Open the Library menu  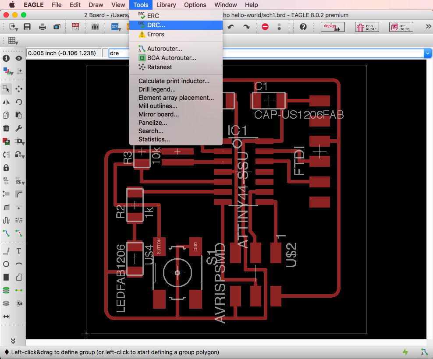166,5
